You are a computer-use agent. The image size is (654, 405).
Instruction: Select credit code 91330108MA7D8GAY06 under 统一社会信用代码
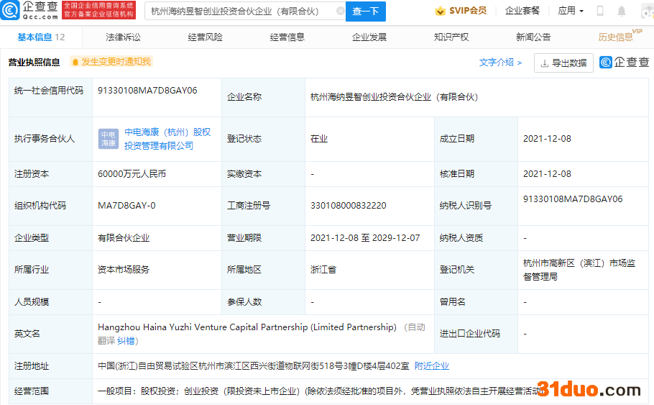tap(147, 91)
